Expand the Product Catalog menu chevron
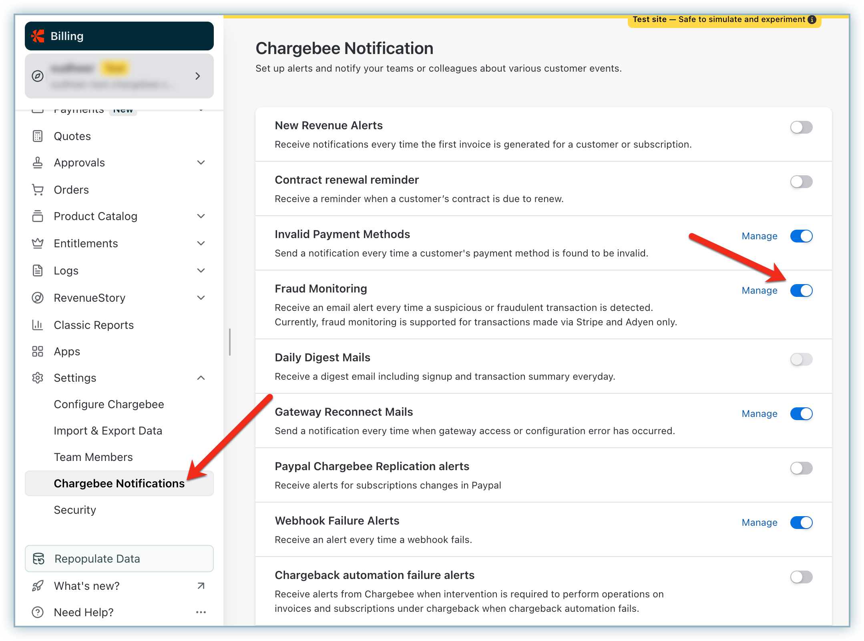The width and height of the screenshot is (864, 641). [201, 216]
